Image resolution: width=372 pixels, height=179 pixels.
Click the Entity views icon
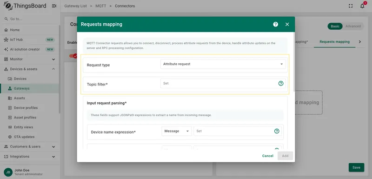[x=10, y=127]
